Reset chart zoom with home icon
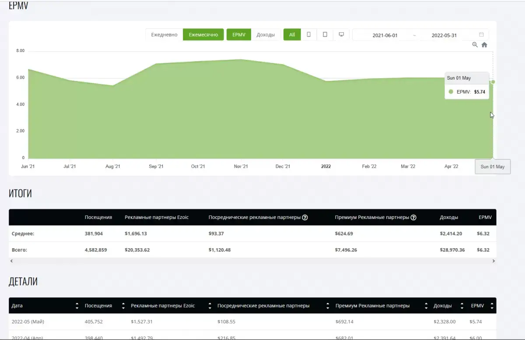 [x=484, y=45]
